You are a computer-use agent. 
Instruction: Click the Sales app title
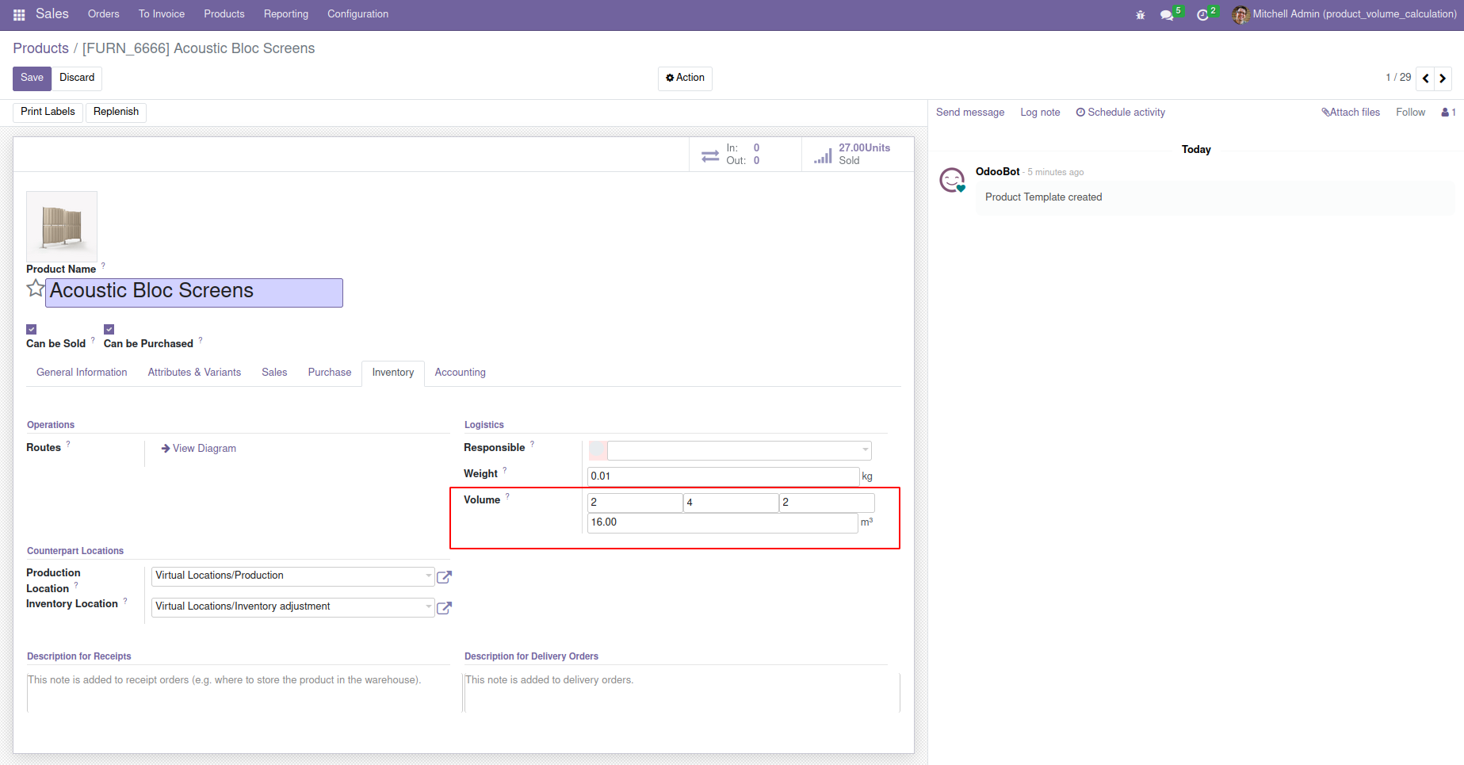point(52,14)
